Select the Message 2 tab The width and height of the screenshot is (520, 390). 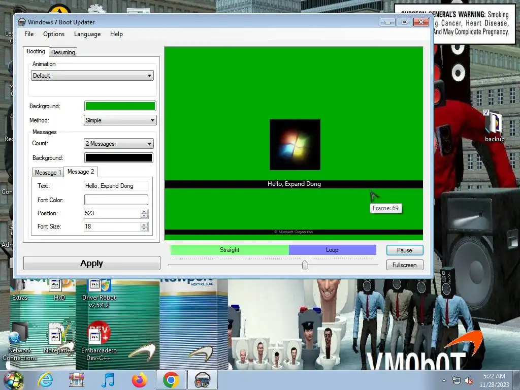[x=81, y=172]
